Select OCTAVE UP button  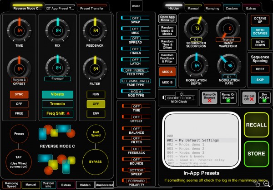pos(260,20)
